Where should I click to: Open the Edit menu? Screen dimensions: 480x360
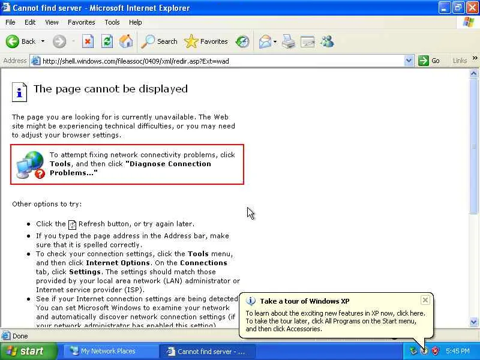(30, 22)
